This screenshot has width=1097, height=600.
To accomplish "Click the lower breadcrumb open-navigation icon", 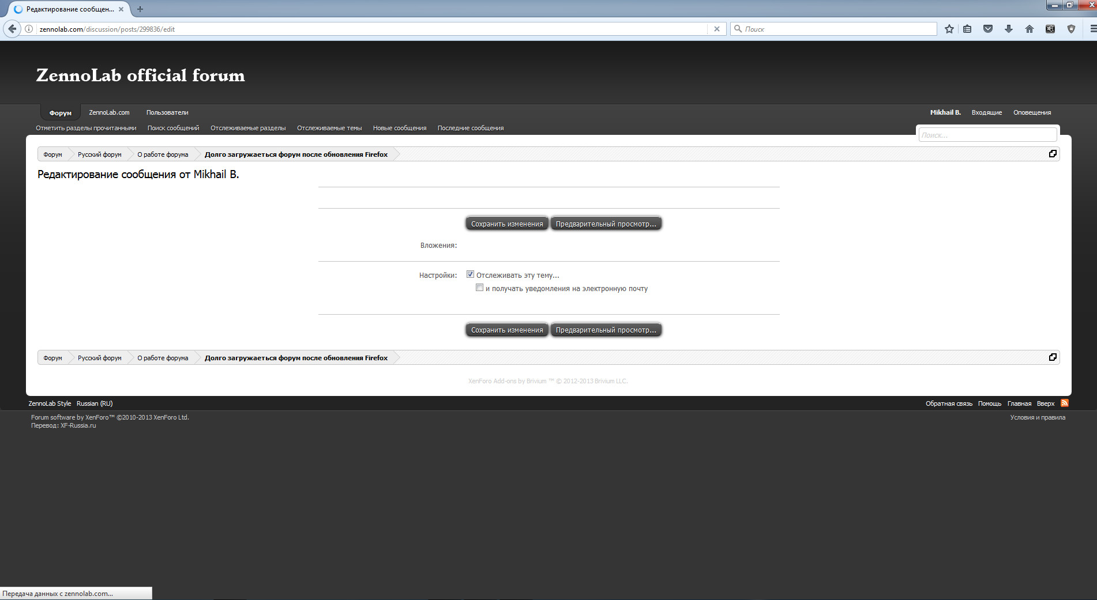I will (1053, 357).
